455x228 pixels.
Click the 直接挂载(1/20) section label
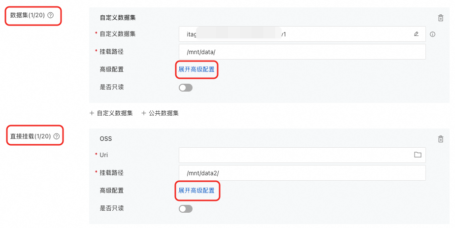[31, 136]
